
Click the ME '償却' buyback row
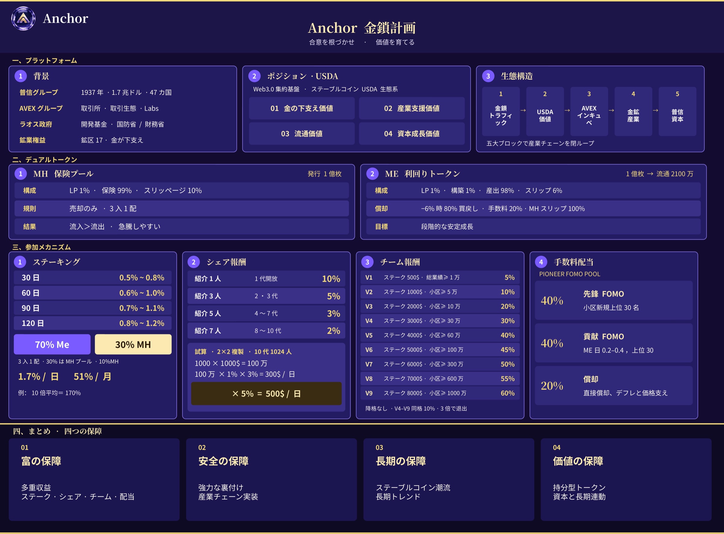pos(534,208)
